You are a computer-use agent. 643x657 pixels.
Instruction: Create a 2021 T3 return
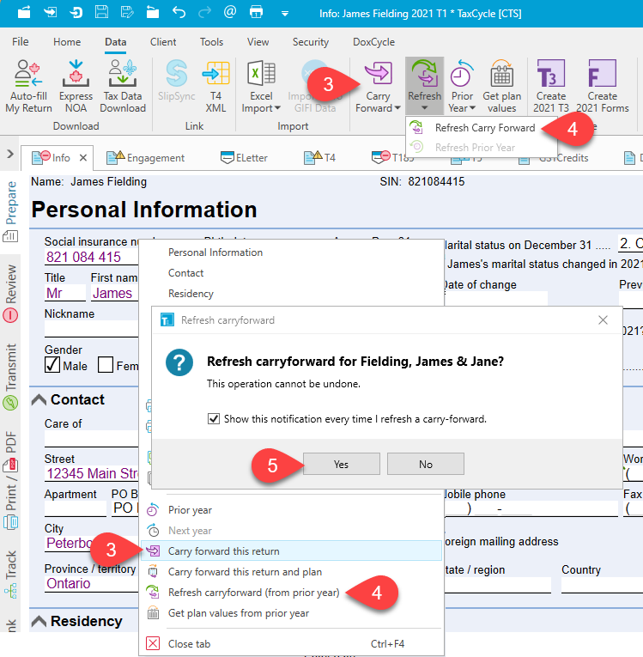pyautogui.click(x=551, y=86)
